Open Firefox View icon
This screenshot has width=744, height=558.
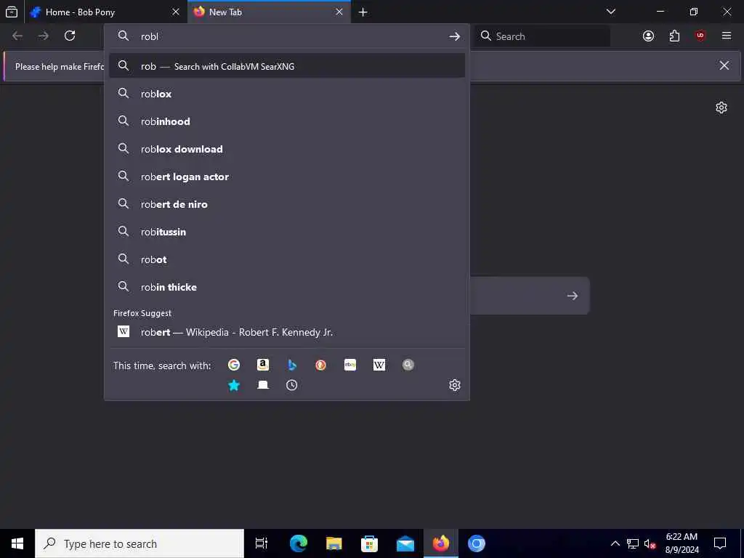(12, 12)
